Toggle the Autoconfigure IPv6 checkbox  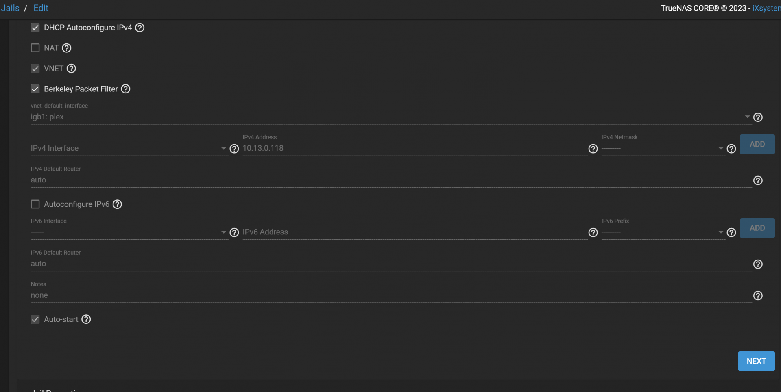click(x=35, y=204)
